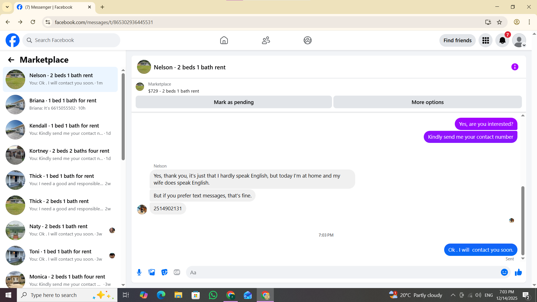The height and width of the screenshot is (302, 537).
Task: Open browser tab search dropdown
Action: click(7, 7)
